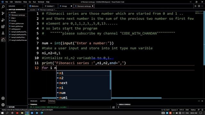Image resolution: width=205 pixels, height=115 pixels.
Task: Run Python file play button
Action: click(195, 6)
